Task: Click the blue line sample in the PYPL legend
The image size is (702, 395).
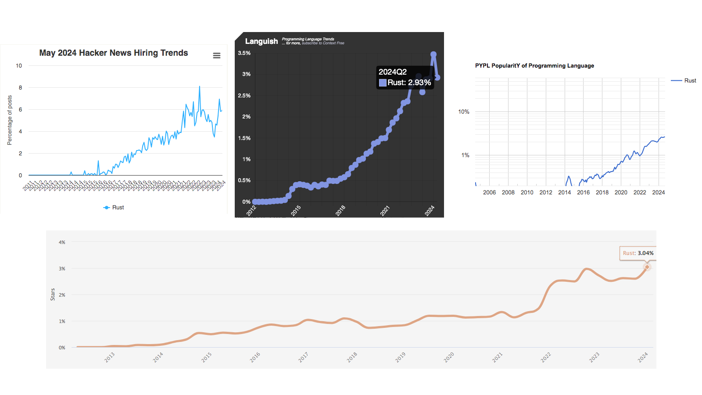Action: pos(676,80)
